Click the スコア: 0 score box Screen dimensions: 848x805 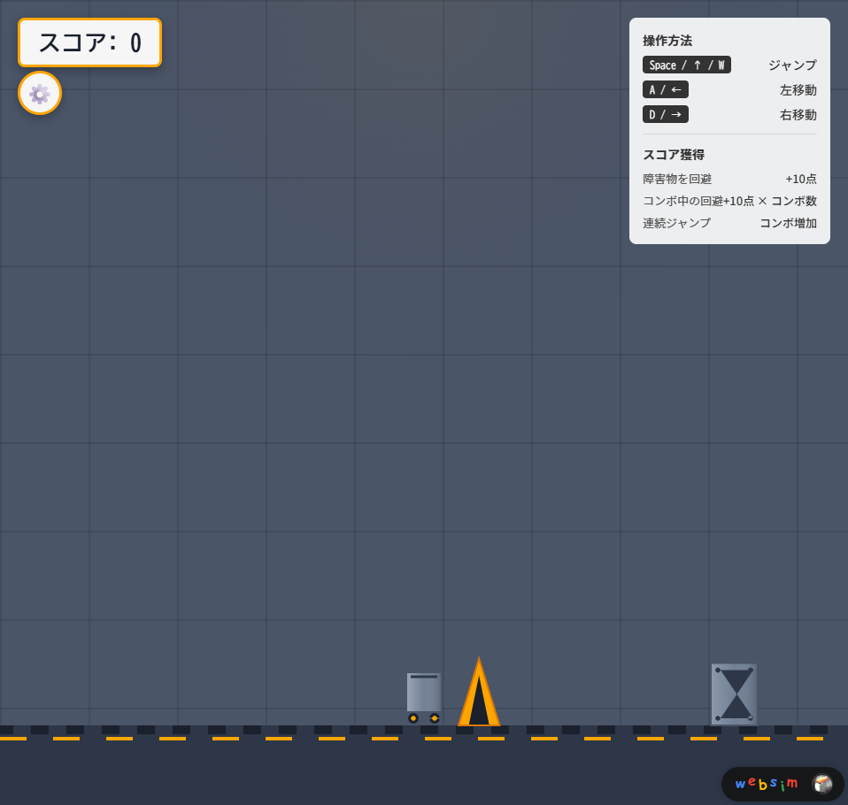[x=89, y=42]
